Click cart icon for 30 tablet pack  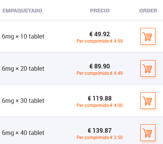148,101
